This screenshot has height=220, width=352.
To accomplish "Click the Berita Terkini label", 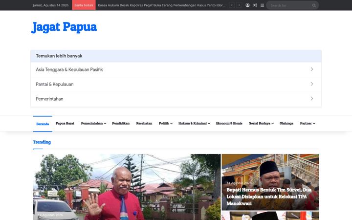I will tap(84, 5).
